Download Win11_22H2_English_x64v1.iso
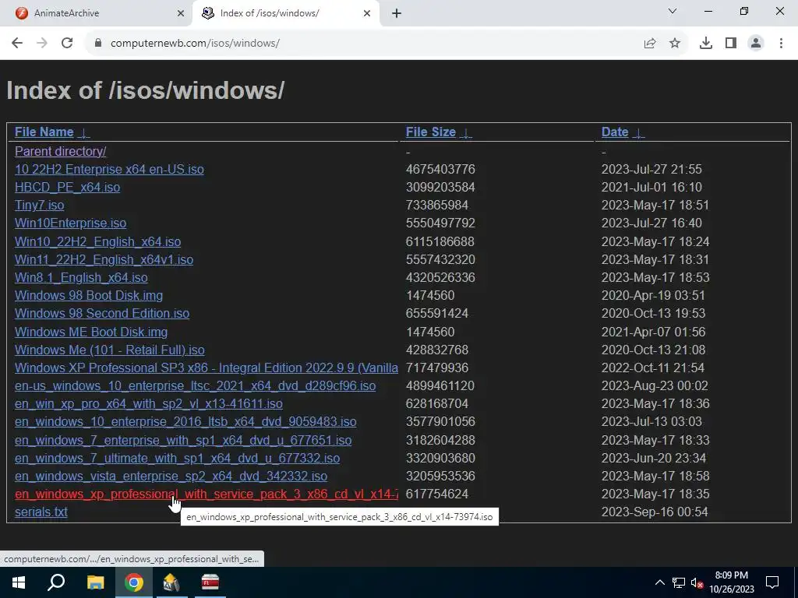Viewport: 798px width, 598px height. coord(104,259)
